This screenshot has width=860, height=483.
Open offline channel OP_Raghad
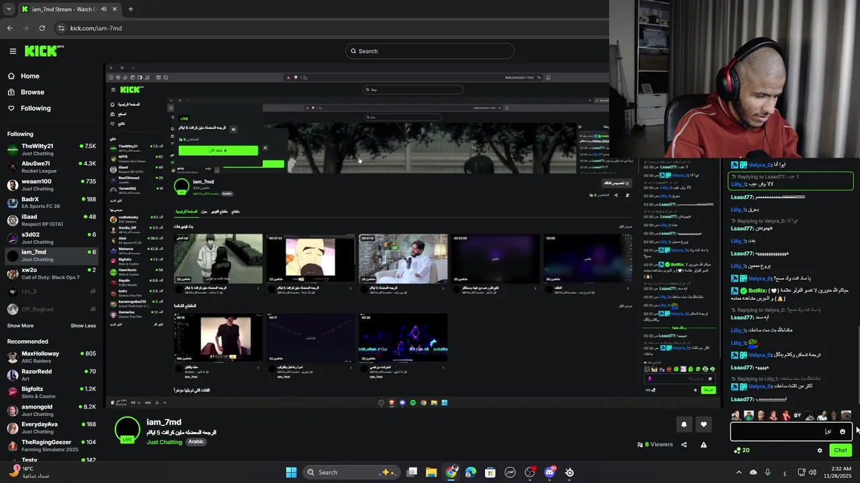[x=50, y=309]
